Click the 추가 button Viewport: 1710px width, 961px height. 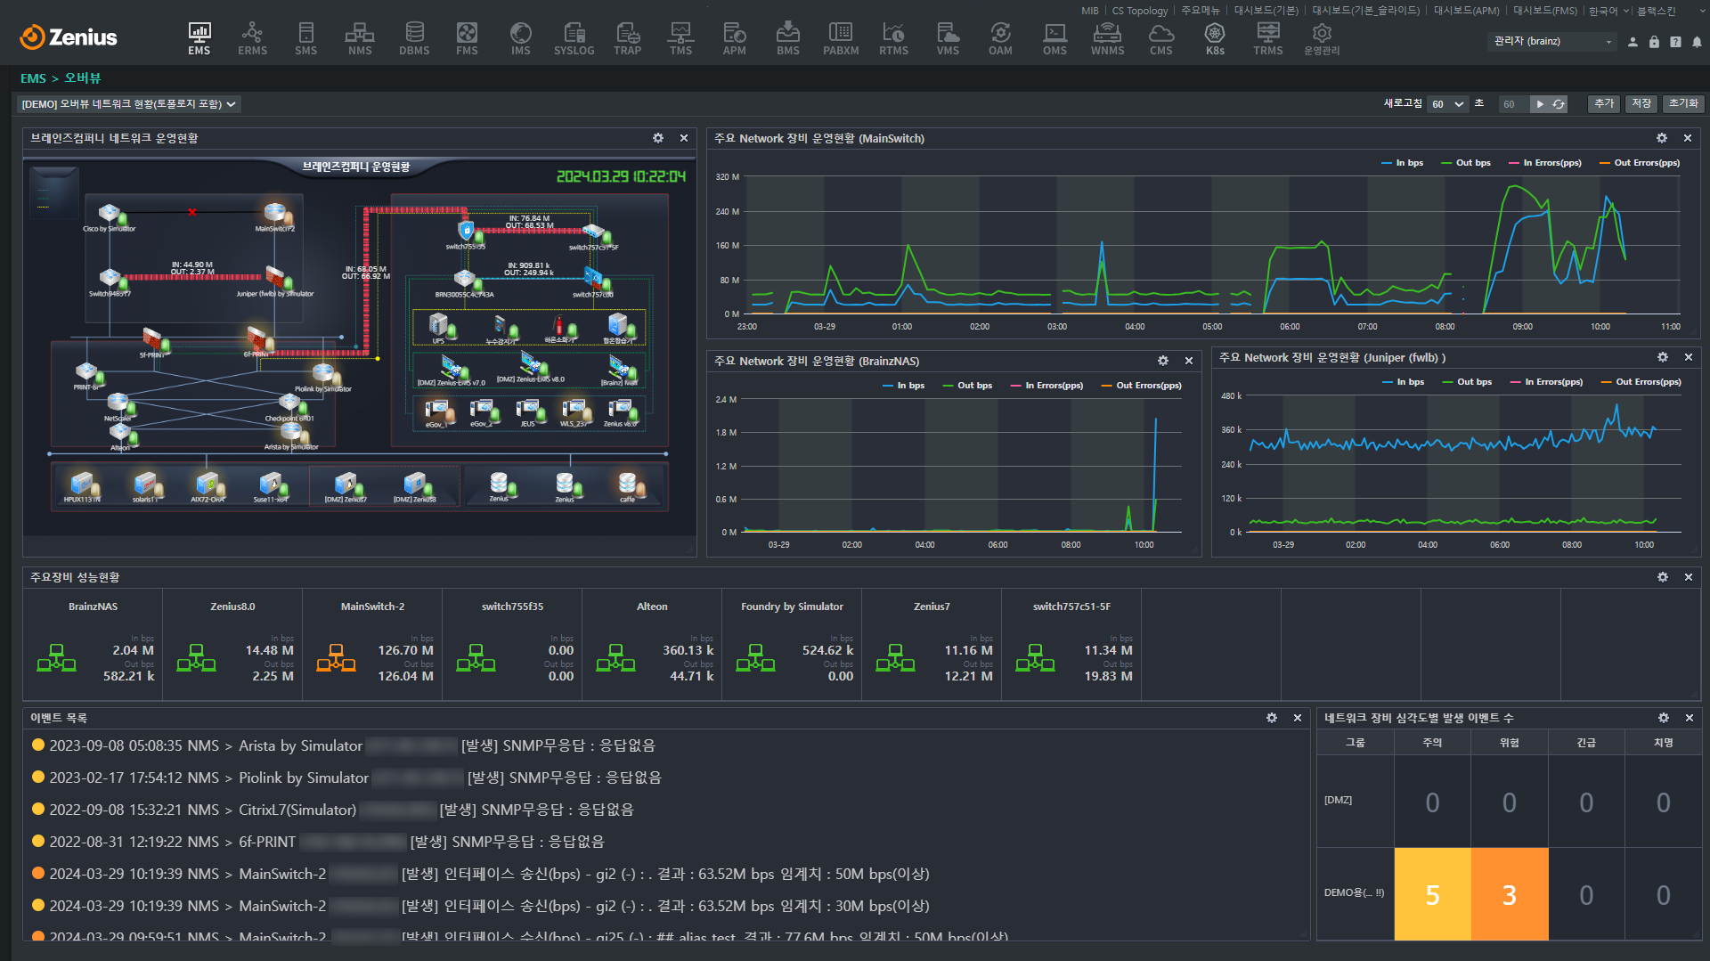click(x=1603, y=104)
